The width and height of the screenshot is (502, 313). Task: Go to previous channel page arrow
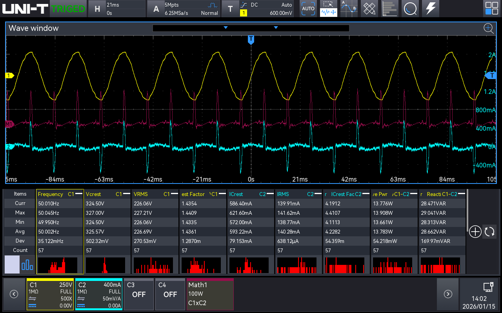coord(14,294)
